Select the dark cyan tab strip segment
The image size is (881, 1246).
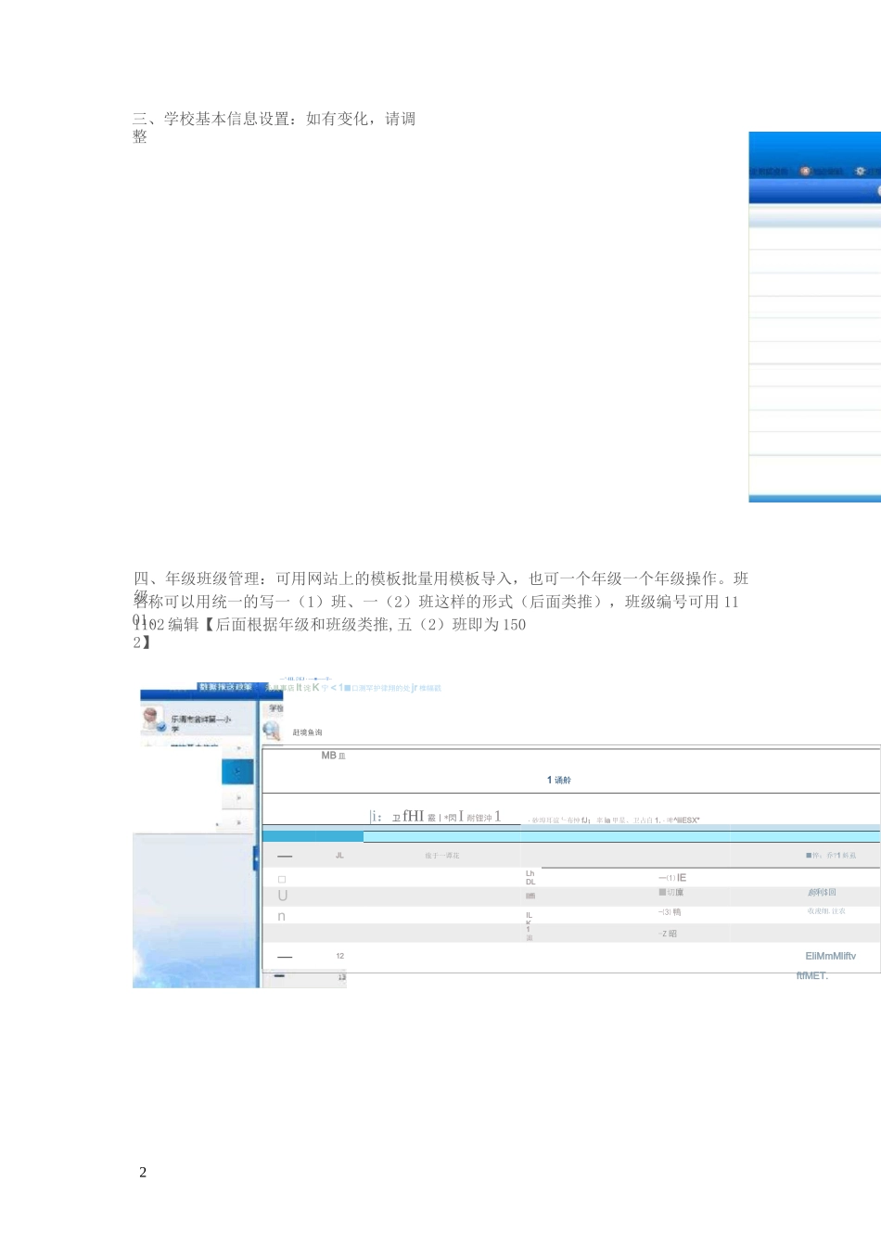click(313, 836)
